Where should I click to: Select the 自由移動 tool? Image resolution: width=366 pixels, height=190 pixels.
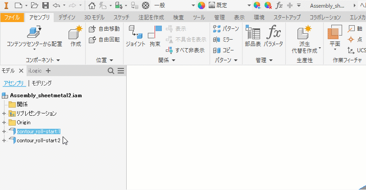(x=104, y=29)
